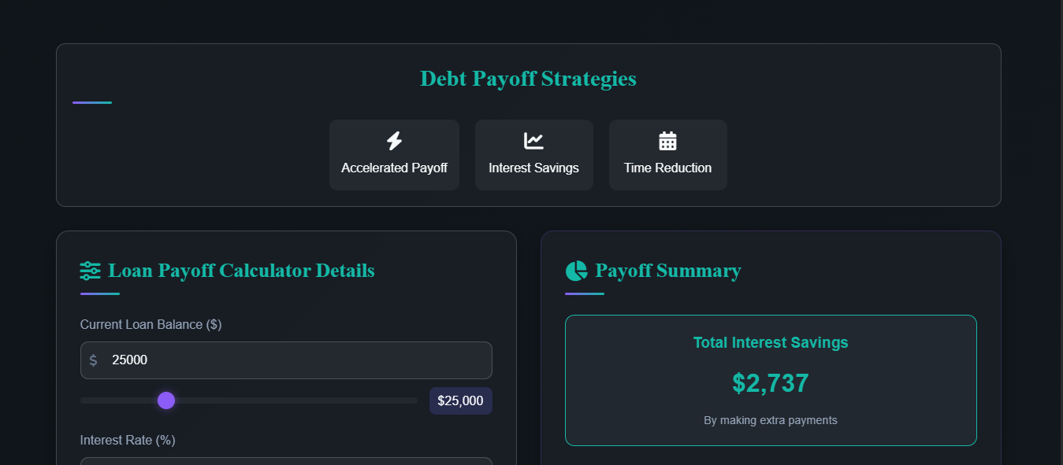
Task: Click the Debt Payoff Strategies heading
Action: (527, 78)
